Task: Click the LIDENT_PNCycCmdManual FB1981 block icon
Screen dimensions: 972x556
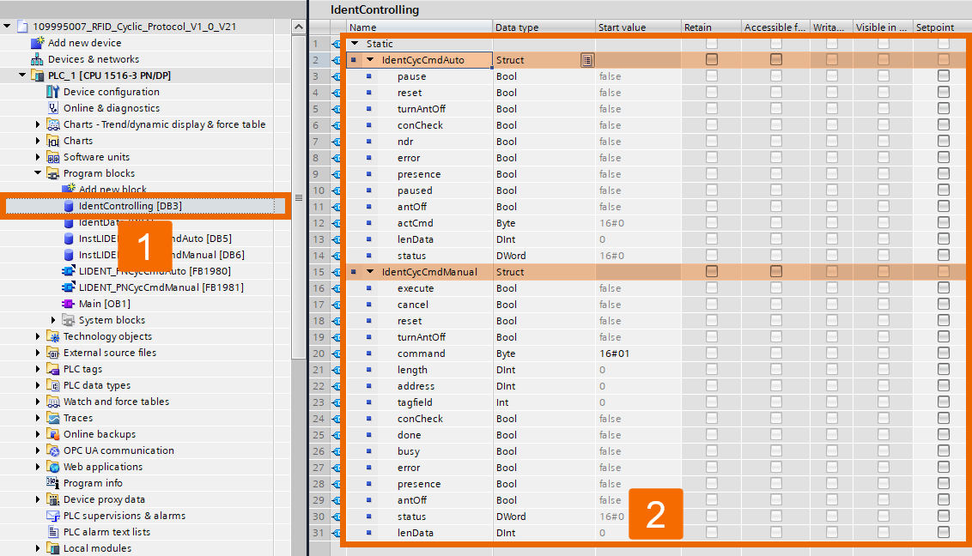Action: 68,287
